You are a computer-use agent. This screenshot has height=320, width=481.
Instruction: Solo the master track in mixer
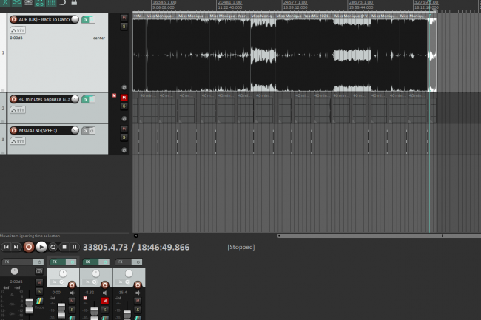click(39, 291)
